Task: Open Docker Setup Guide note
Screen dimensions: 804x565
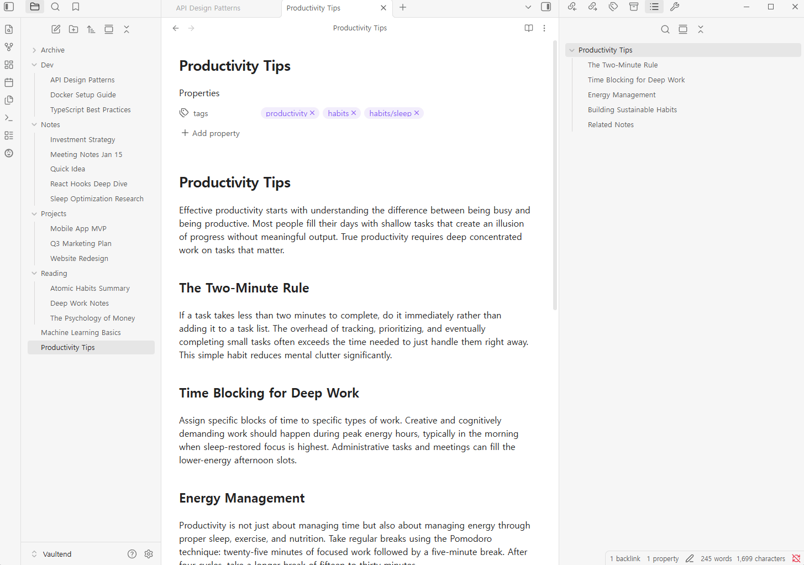Action: [83, 95]
